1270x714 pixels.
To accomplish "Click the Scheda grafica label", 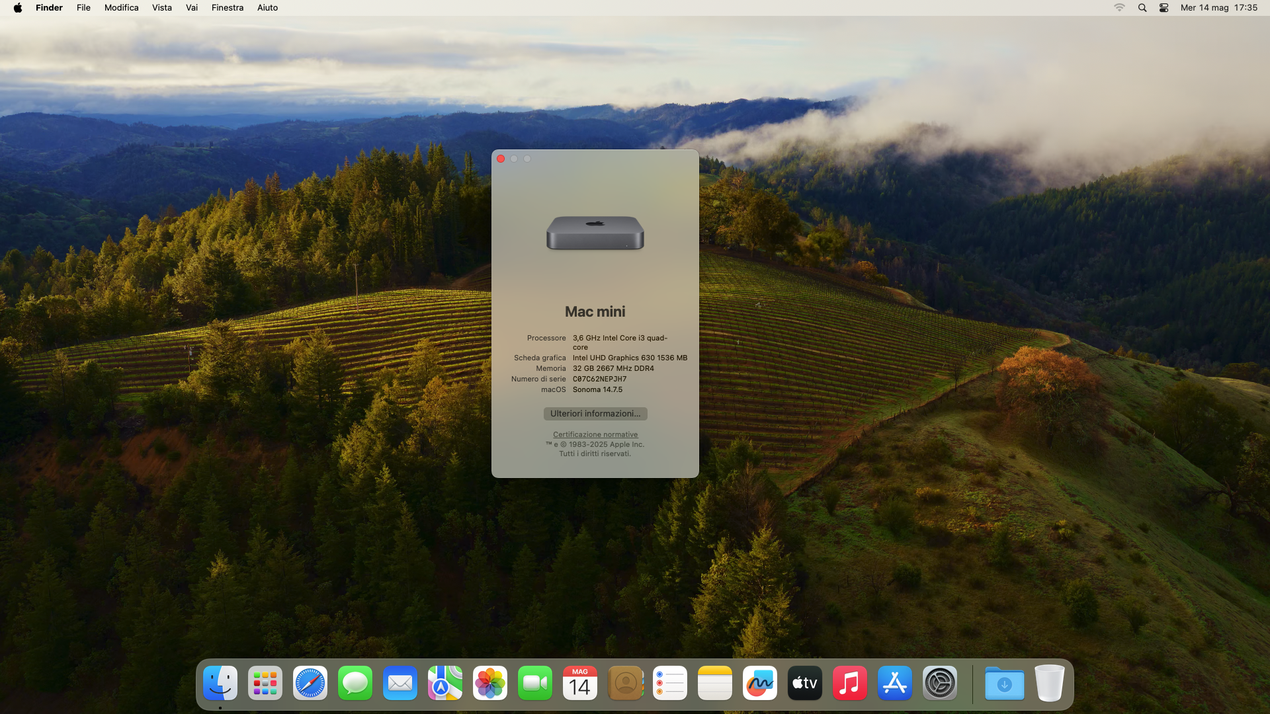I will 540,358.
